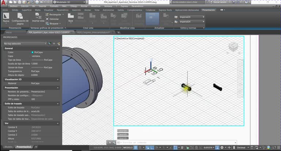Toggle annotation scale sync button
Image resolution: width=281 pixels, height=151 pixels.
(x=217, y=148)
